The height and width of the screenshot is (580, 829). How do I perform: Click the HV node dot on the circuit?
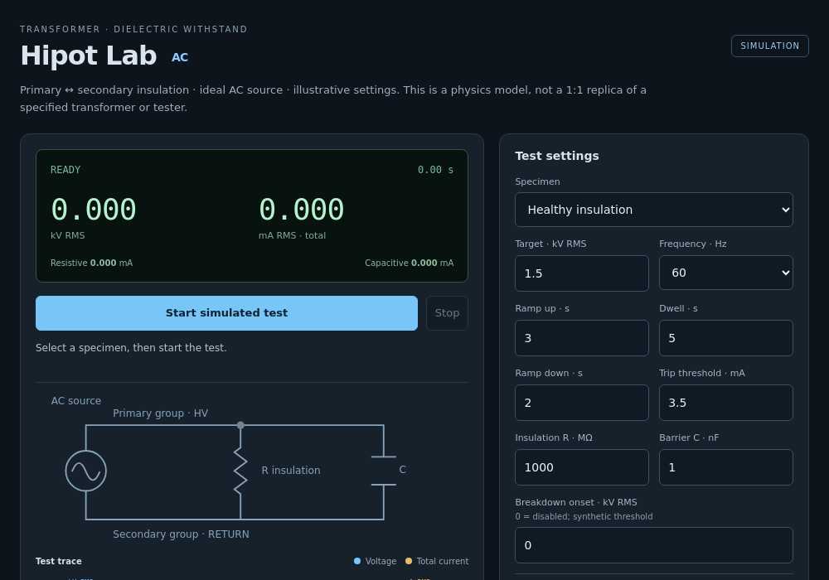click(x=240, y=425)
